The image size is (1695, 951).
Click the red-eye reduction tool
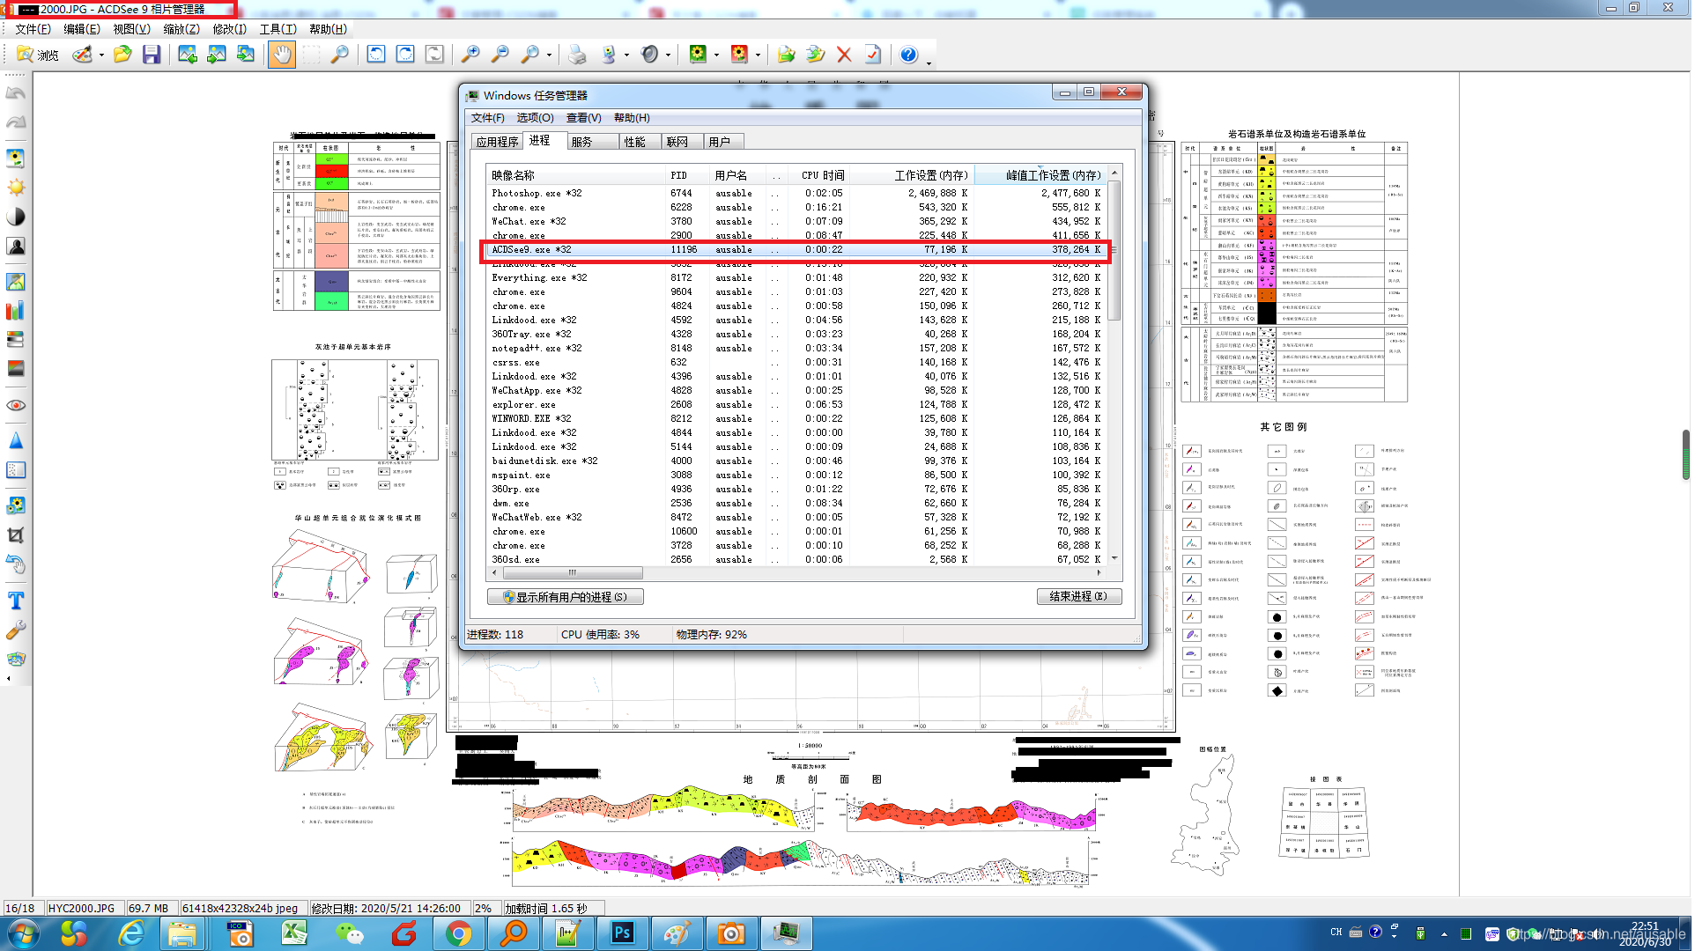pos(15,406)
